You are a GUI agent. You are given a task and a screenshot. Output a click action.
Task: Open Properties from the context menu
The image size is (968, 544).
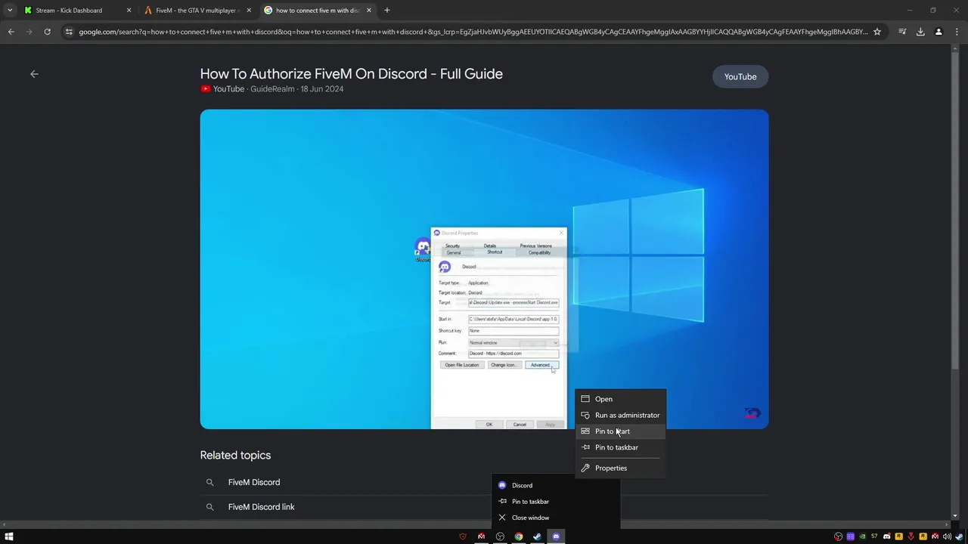620,468
